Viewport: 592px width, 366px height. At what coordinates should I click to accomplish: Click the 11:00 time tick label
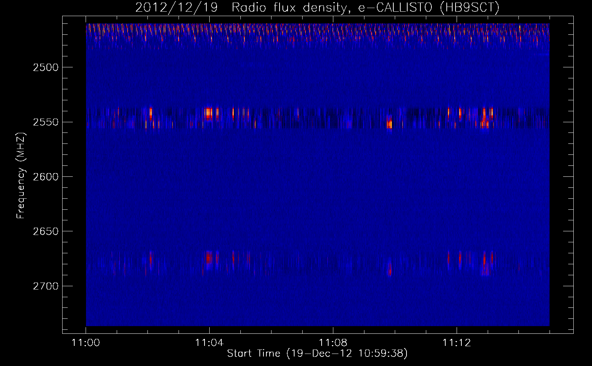[x=86, y=343]
